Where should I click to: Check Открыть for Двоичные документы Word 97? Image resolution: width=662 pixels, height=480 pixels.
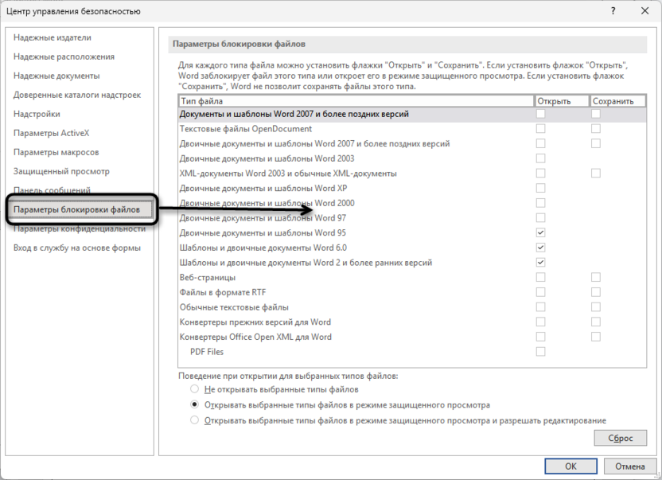(540, 218)
